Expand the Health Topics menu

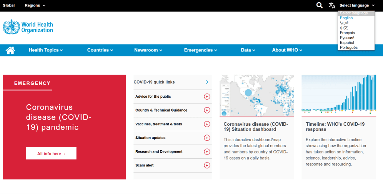point(46,50)
